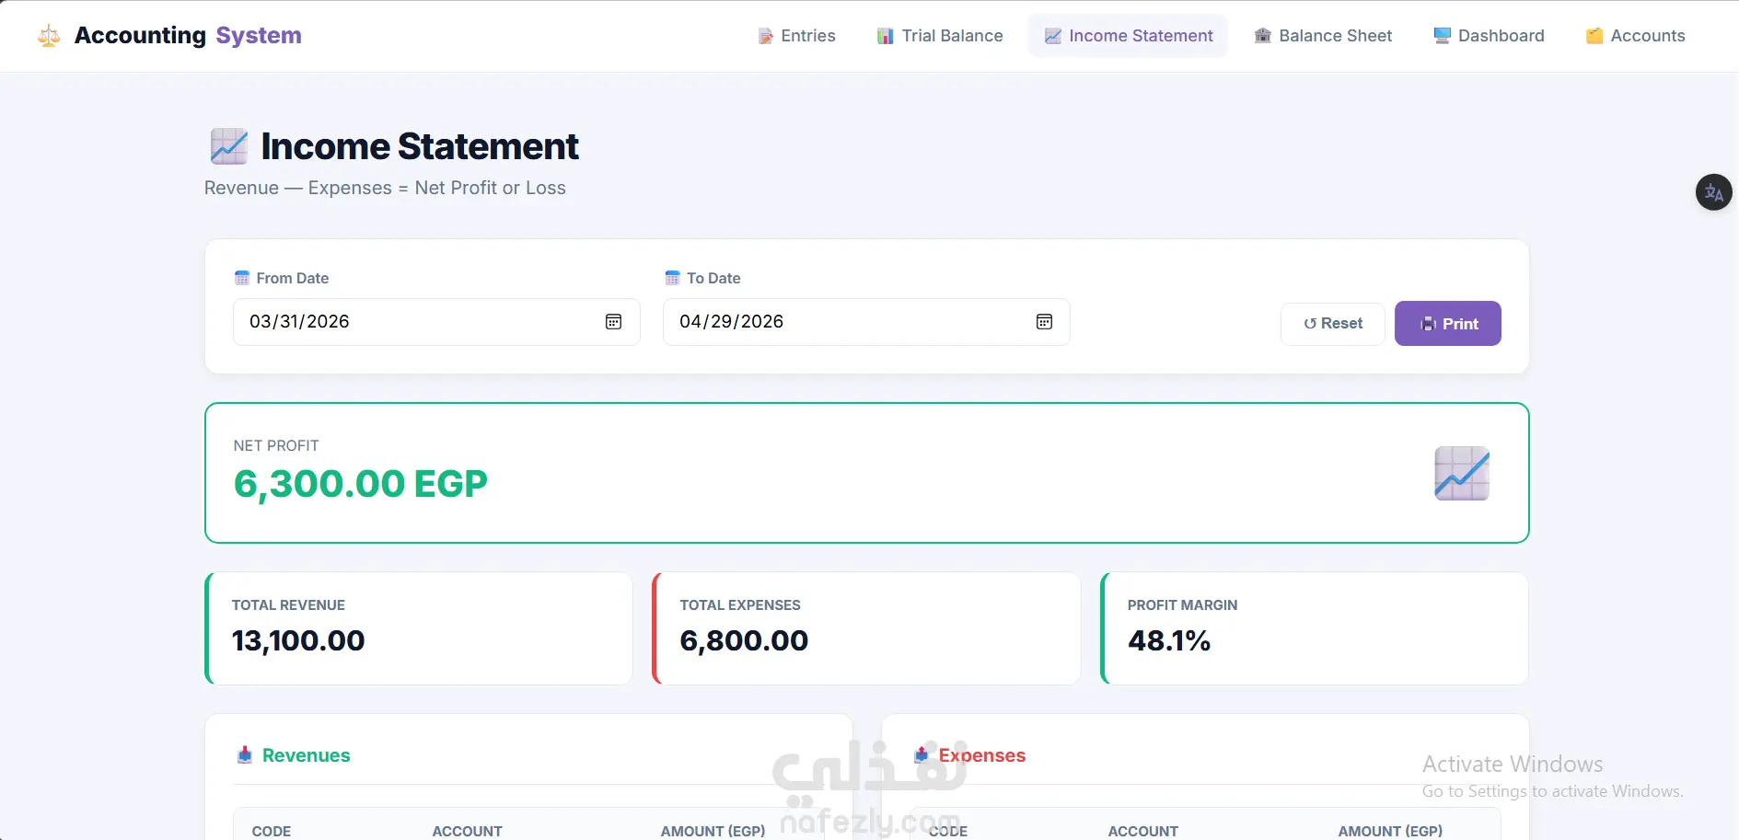Click the Accounting System brand link

tap(169, 36)
